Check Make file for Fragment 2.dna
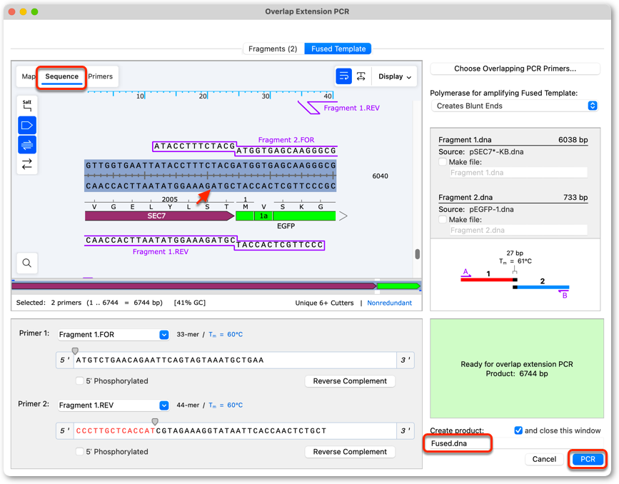 click(x=443, y=219)
